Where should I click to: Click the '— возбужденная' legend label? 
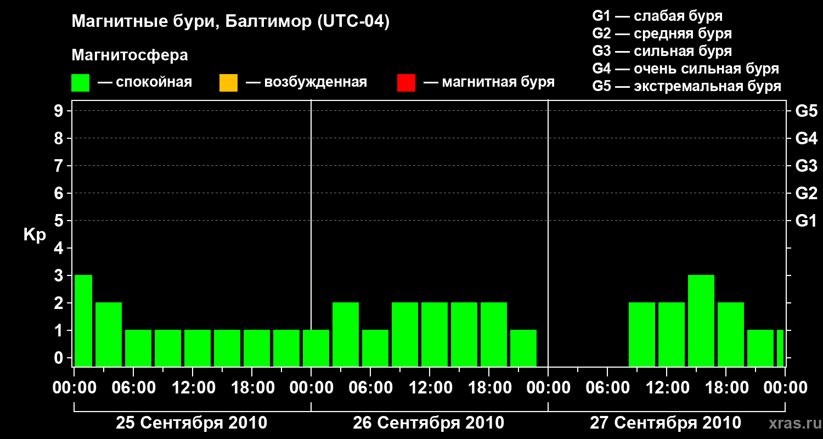click(306, 82)
